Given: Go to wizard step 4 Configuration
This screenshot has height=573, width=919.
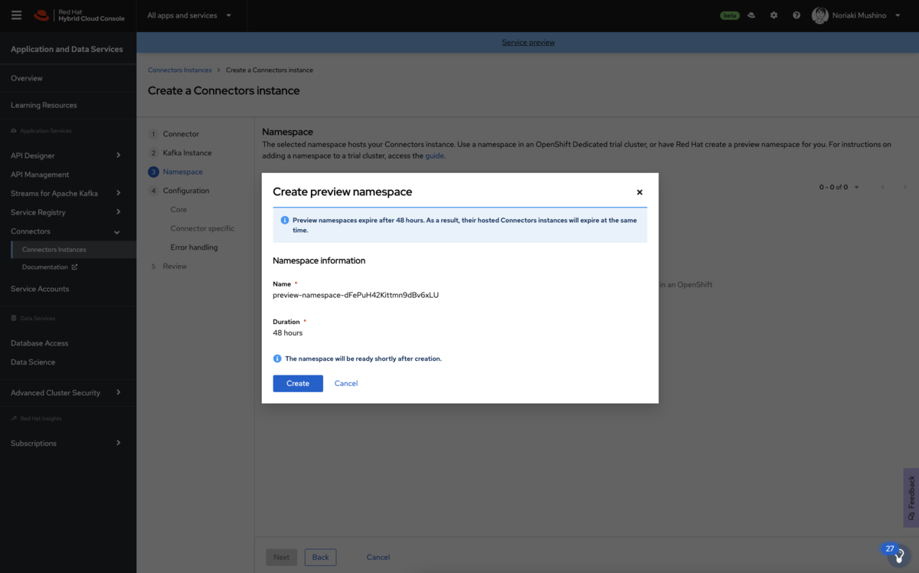Looking at the screenshot, I should pyautogui.click(x=185, y=191).
